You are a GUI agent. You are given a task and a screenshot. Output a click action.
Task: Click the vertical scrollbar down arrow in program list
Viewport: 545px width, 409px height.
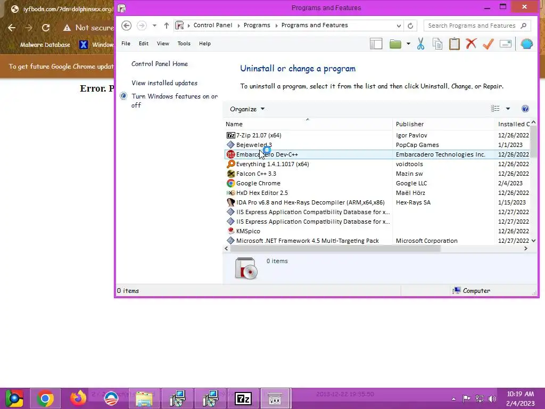pos(533,241)
